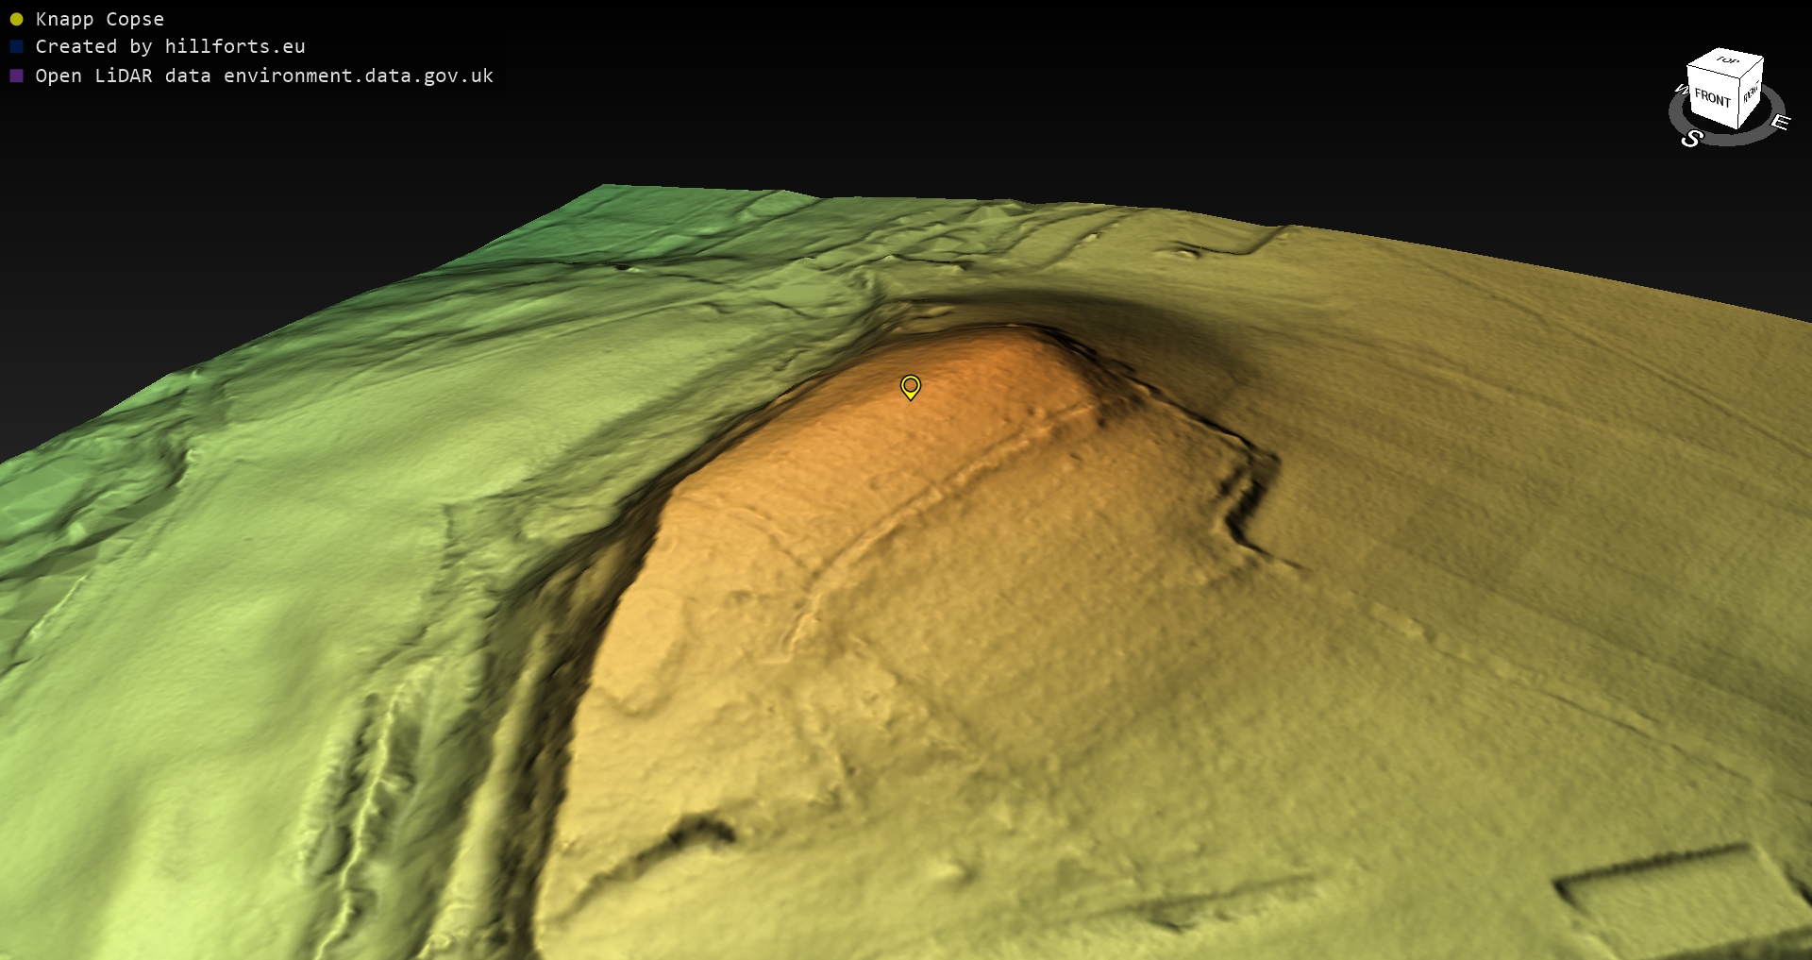This screenshot has width=1812, height=960.
Task: Select the RIGHT face of the view cube
Action: point(1751,94)
